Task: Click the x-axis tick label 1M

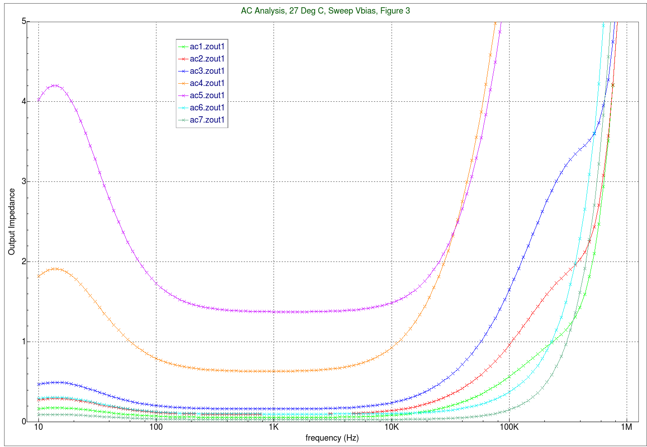Action: tap(627, 427)
